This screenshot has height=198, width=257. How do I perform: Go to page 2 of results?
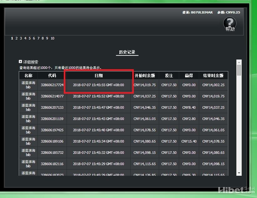point(17,38)
